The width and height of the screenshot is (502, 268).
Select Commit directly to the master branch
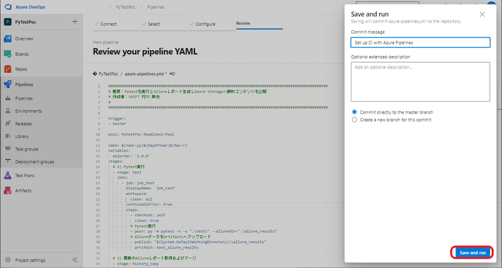click(355, 112)
